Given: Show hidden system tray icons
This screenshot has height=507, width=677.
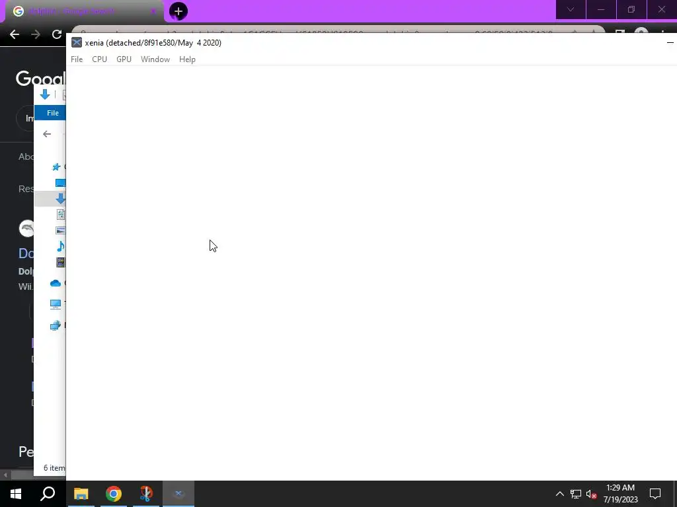Looking at the screenshot, I should point(559,494).
